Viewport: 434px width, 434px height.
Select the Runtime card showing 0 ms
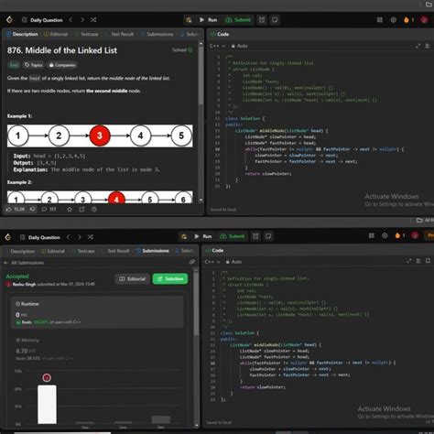[x=97, y=312]
